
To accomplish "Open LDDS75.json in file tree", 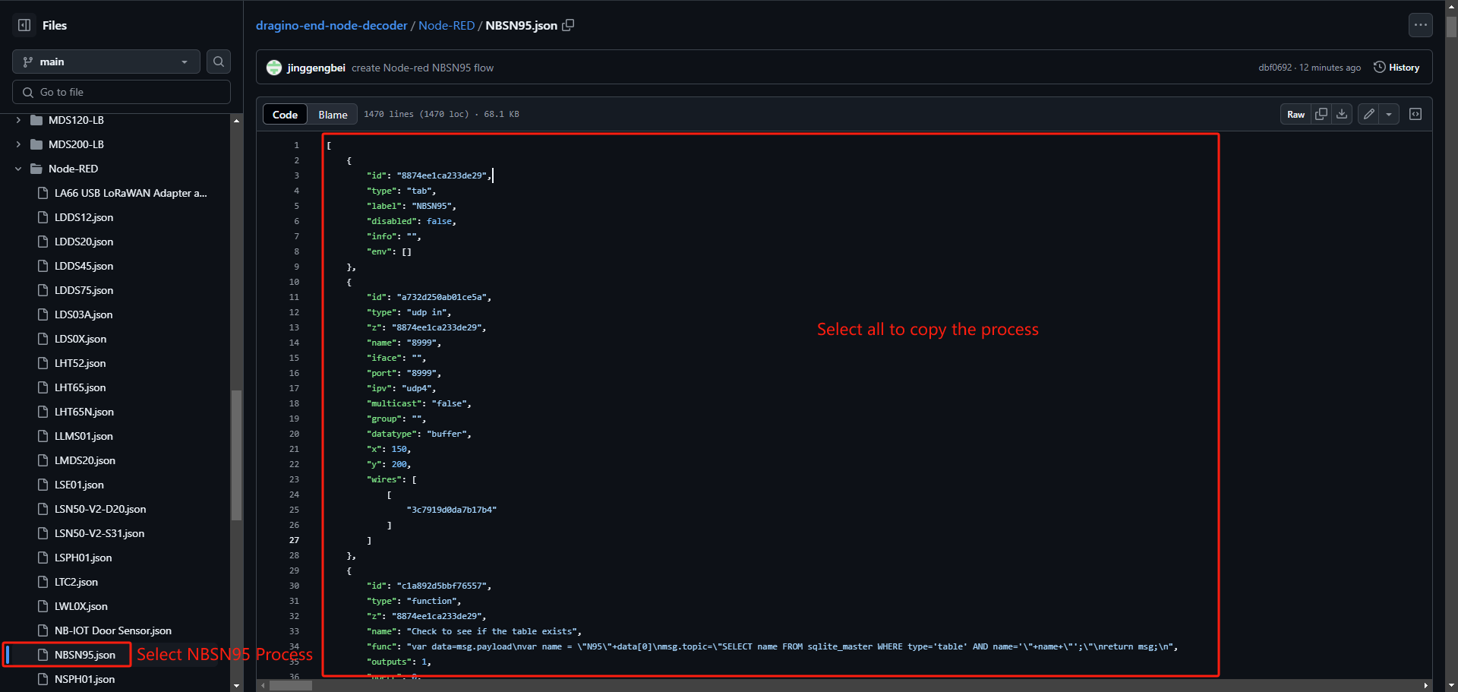I will [x=84, y=290].
